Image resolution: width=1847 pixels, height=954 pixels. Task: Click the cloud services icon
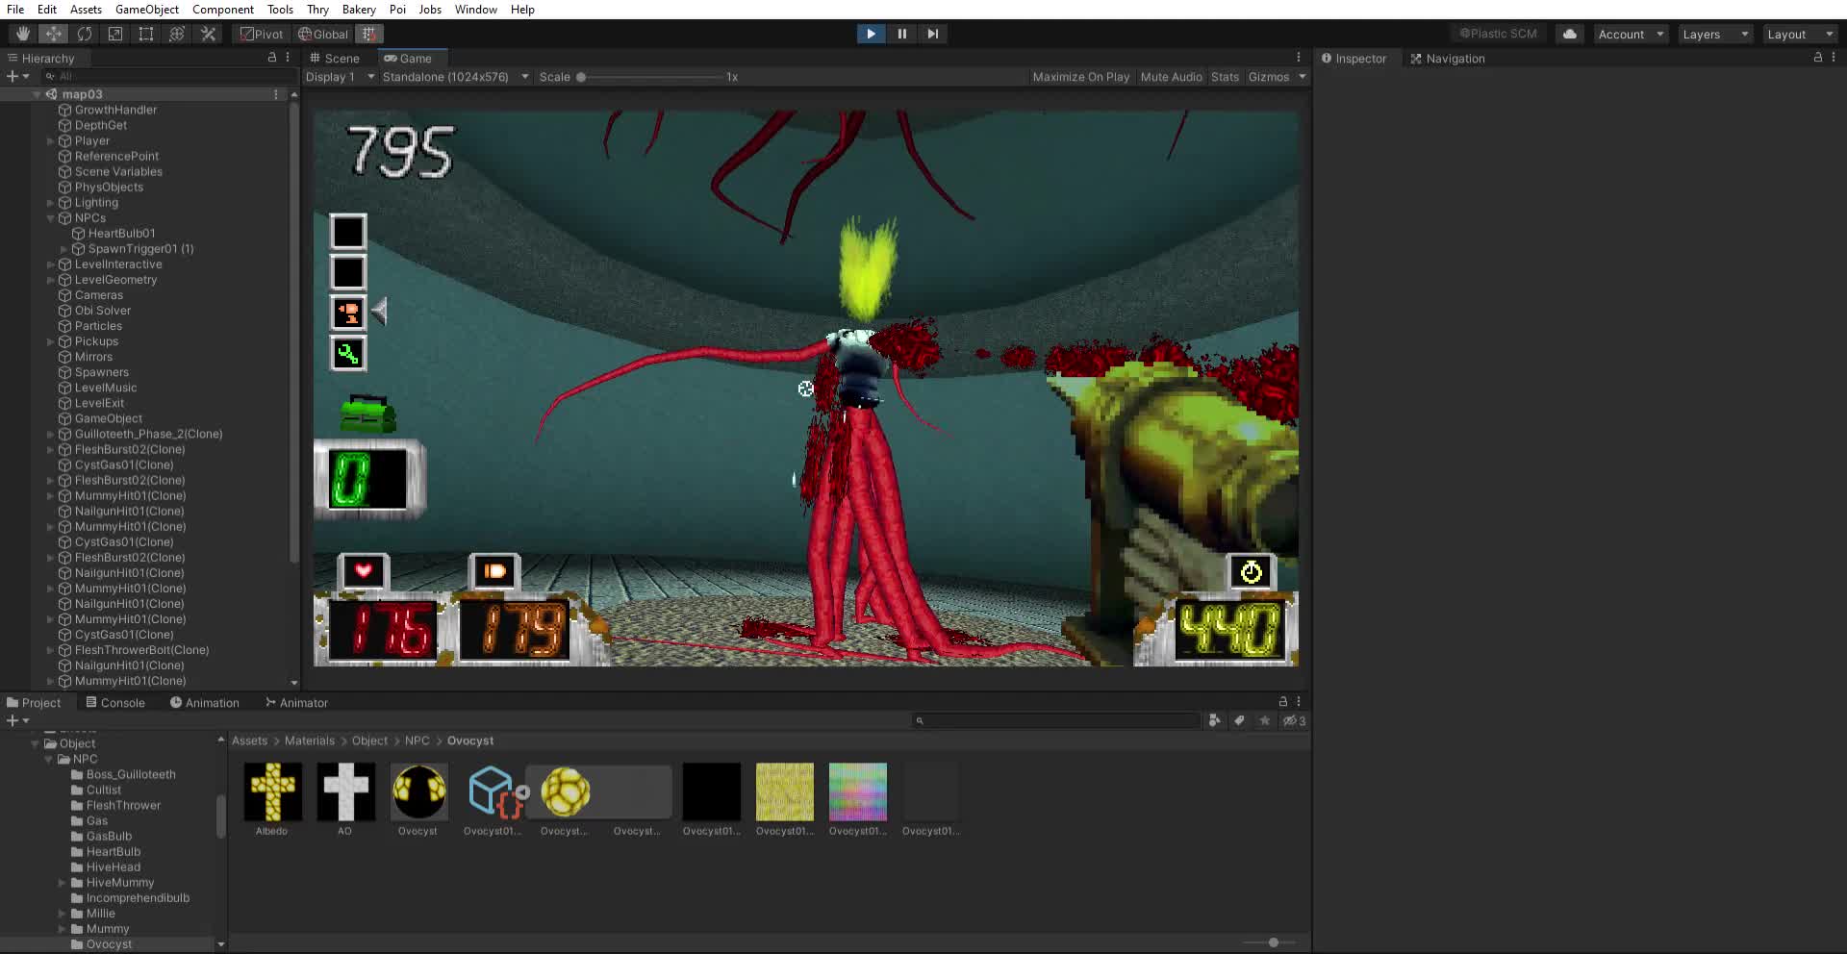pyautogui.click(x=1569, y=34)
